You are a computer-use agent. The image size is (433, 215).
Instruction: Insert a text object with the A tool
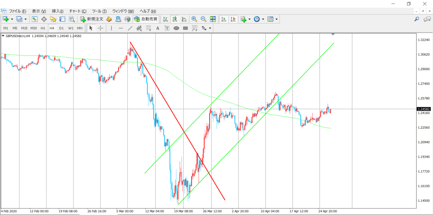[158, 28]
